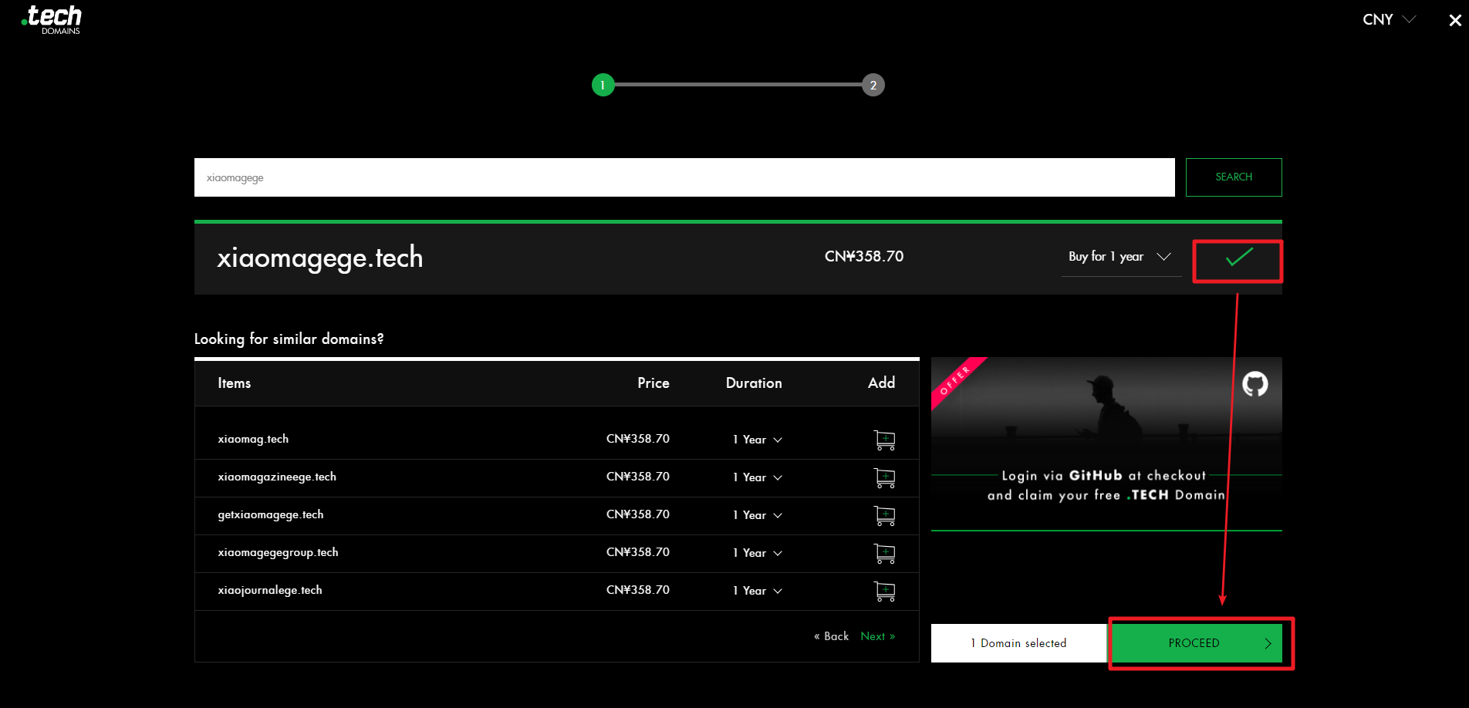Click the GitHub icon on offer banner
The width and height of the screenshot is (1469, 708).
pos(1255,383)
